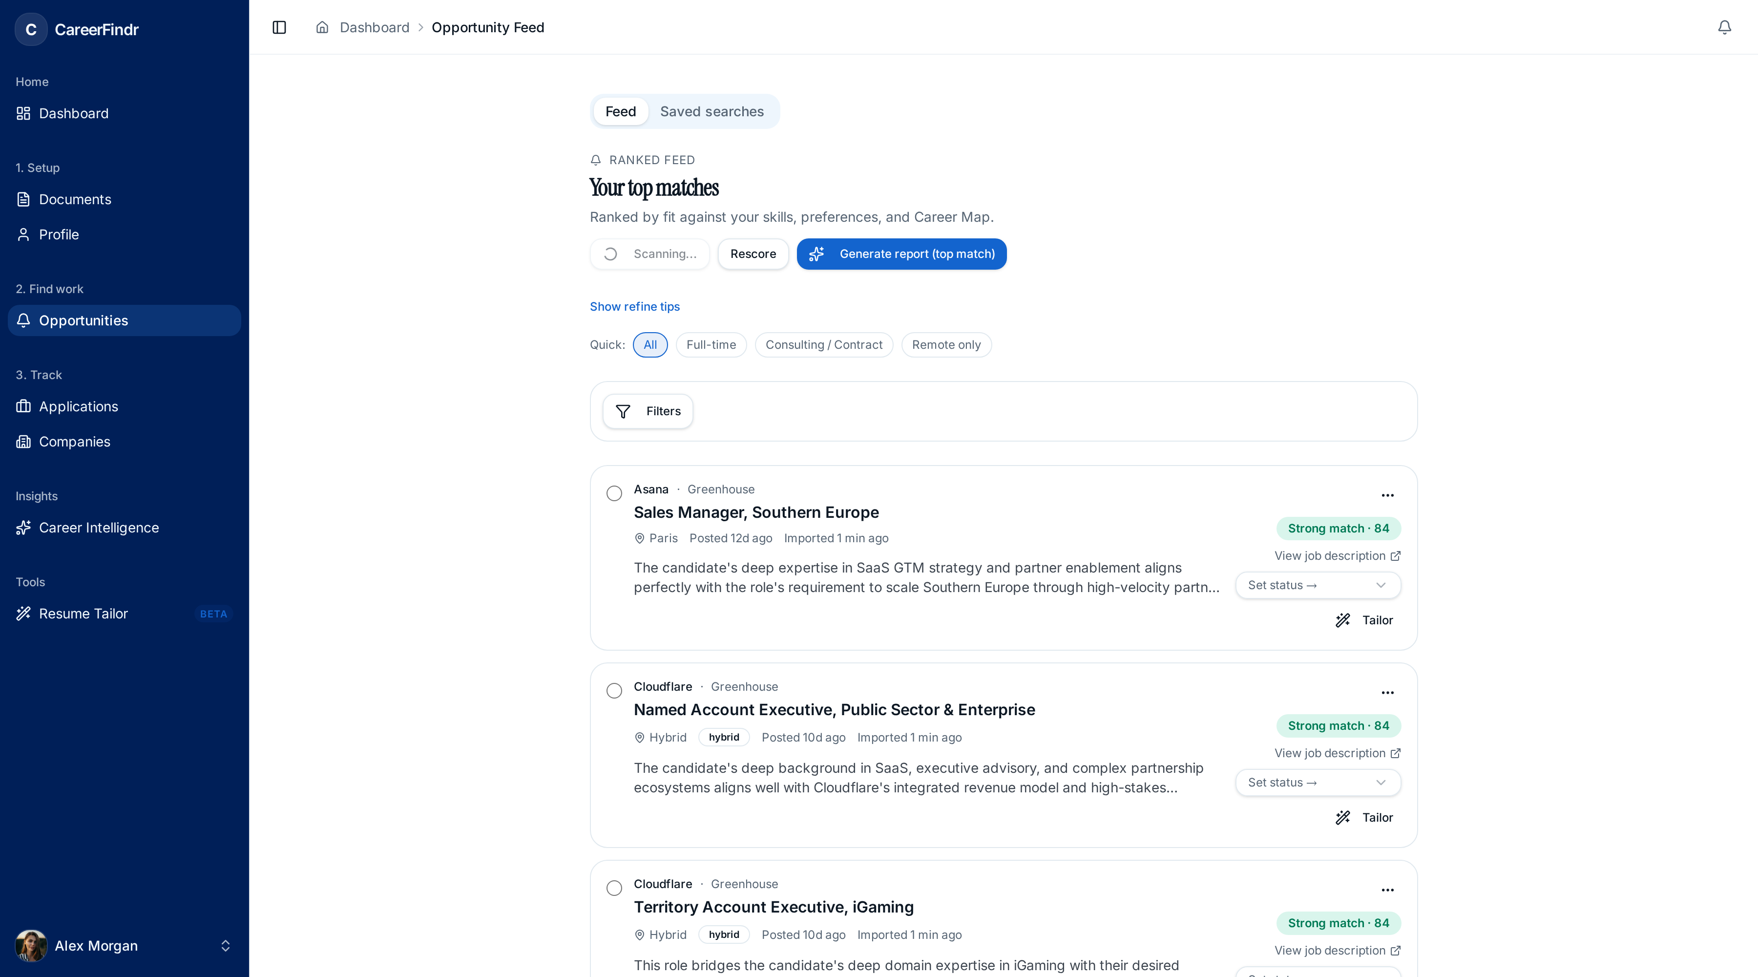Open the notifications bell icon
Screen dimensions: 1758x977
1724,27
